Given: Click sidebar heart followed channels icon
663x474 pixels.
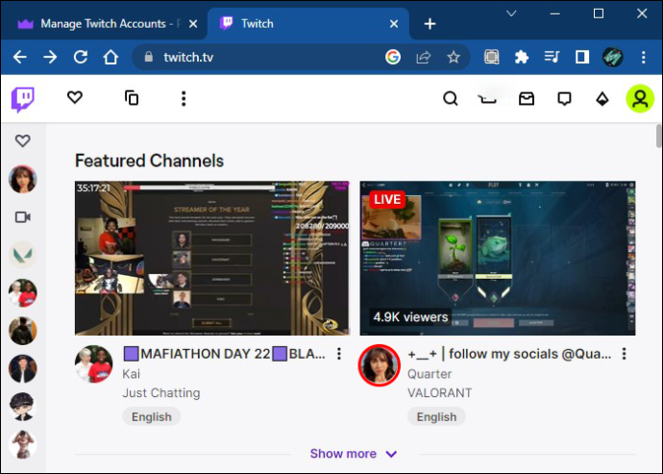Looking at the screenshot, I should pos(23,140).
